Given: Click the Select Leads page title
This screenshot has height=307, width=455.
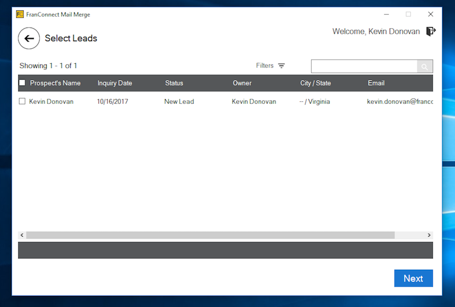Looking at the screenshot, I should [71, 38].
